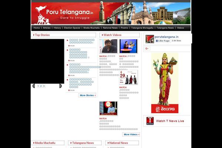The width and height of the screenshot is (222, 148).
Task: Click the More Stories button
Action: click(x=87, y=95)
